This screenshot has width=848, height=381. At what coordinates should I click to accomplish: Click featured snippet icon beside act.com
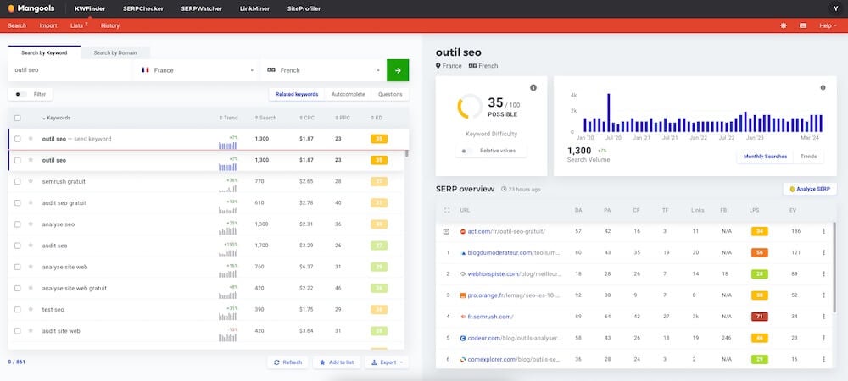click(x=446, y=231)
